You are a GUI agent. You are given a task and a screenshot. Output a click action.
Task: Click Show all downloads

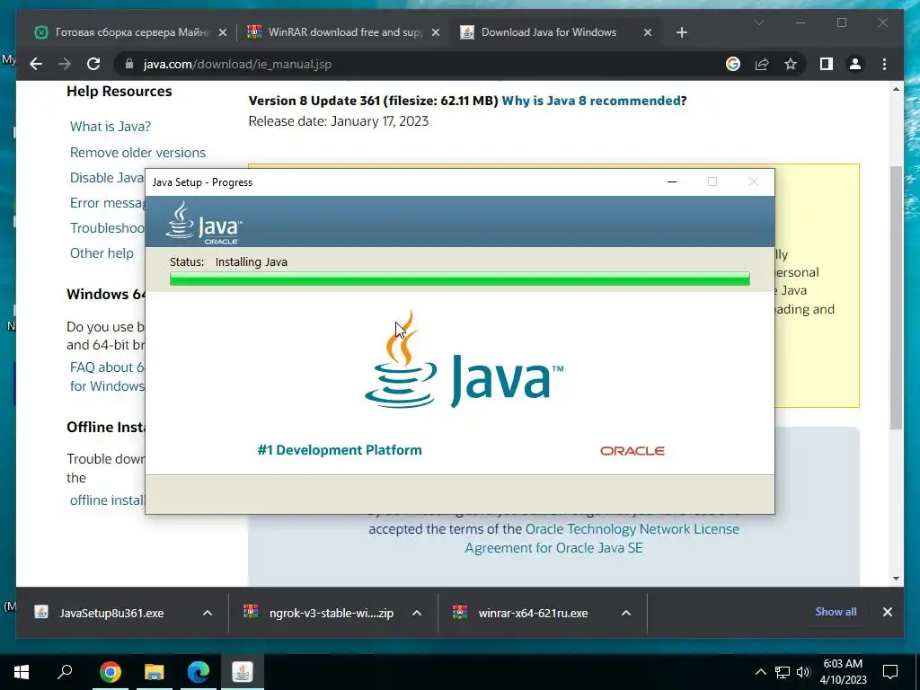[x=836, y=611]
